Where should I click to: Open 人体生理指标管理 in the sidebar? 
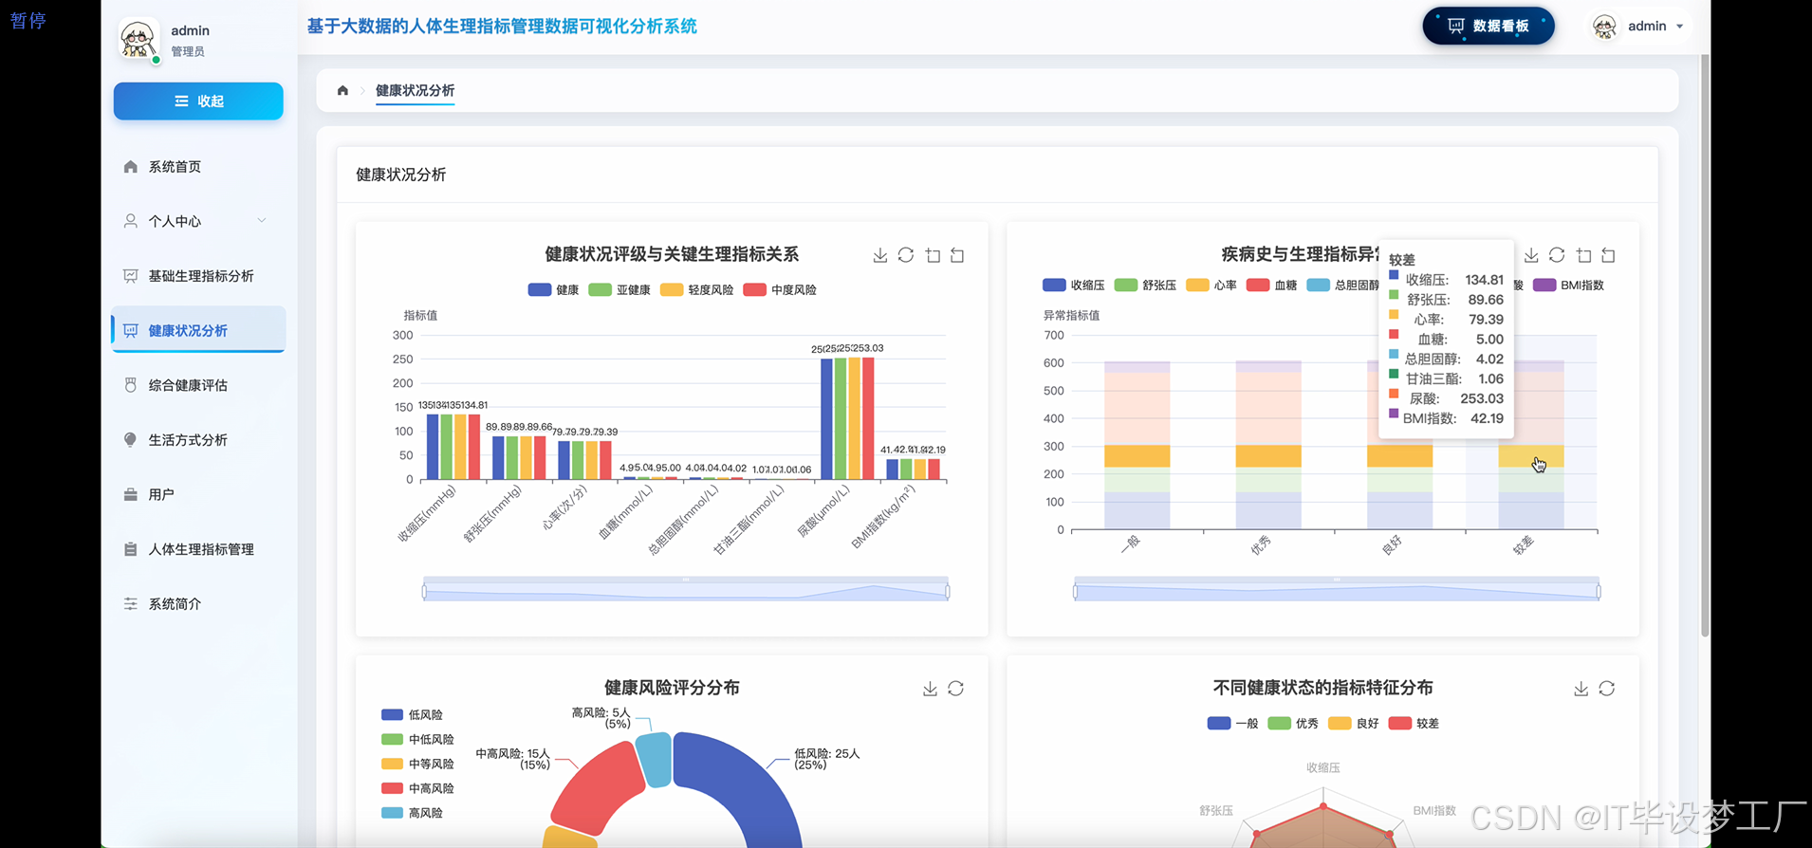[198, 549]
